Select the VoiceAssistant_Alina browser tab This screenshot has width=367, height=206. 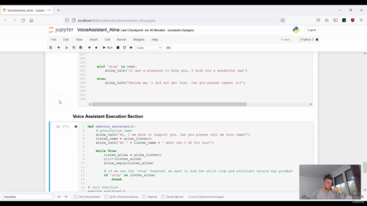pos(26,10)
